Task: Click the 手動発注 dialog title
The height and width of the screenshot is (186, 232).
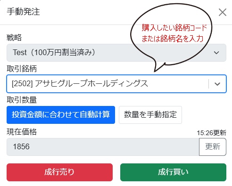Action: pyautogui.click(x=23, y=12)
